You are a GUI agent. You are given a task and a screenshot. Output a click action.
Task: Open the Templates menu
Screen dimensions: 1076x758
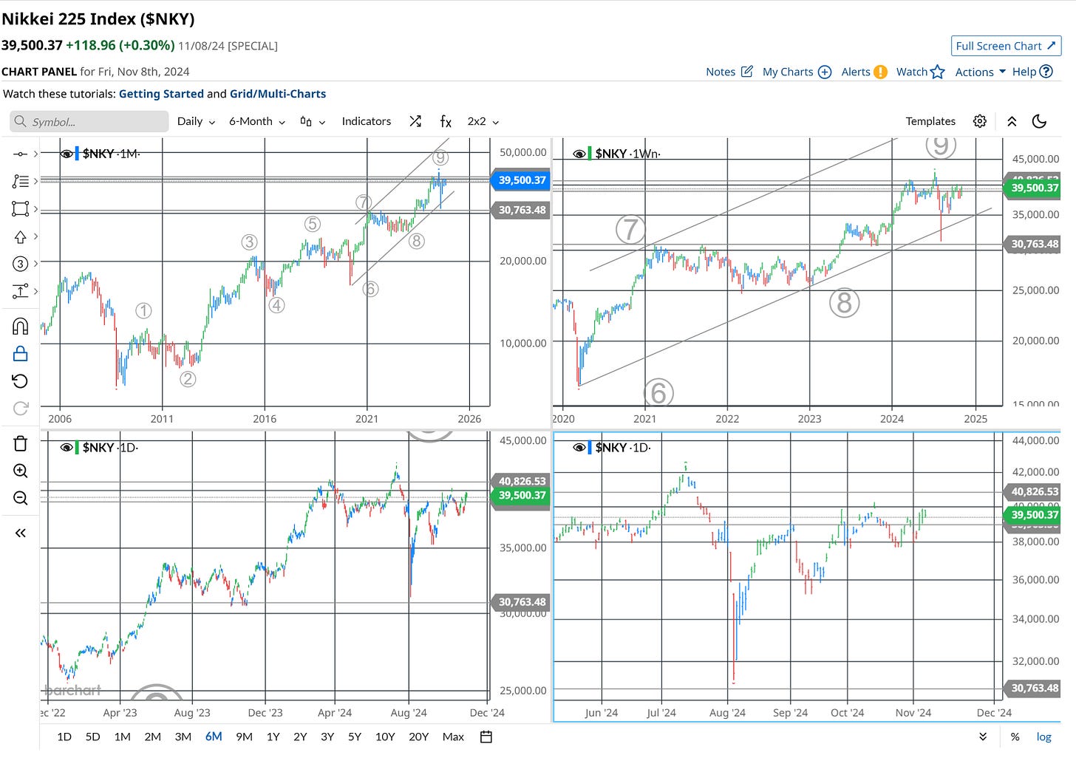tap(930, 121)
